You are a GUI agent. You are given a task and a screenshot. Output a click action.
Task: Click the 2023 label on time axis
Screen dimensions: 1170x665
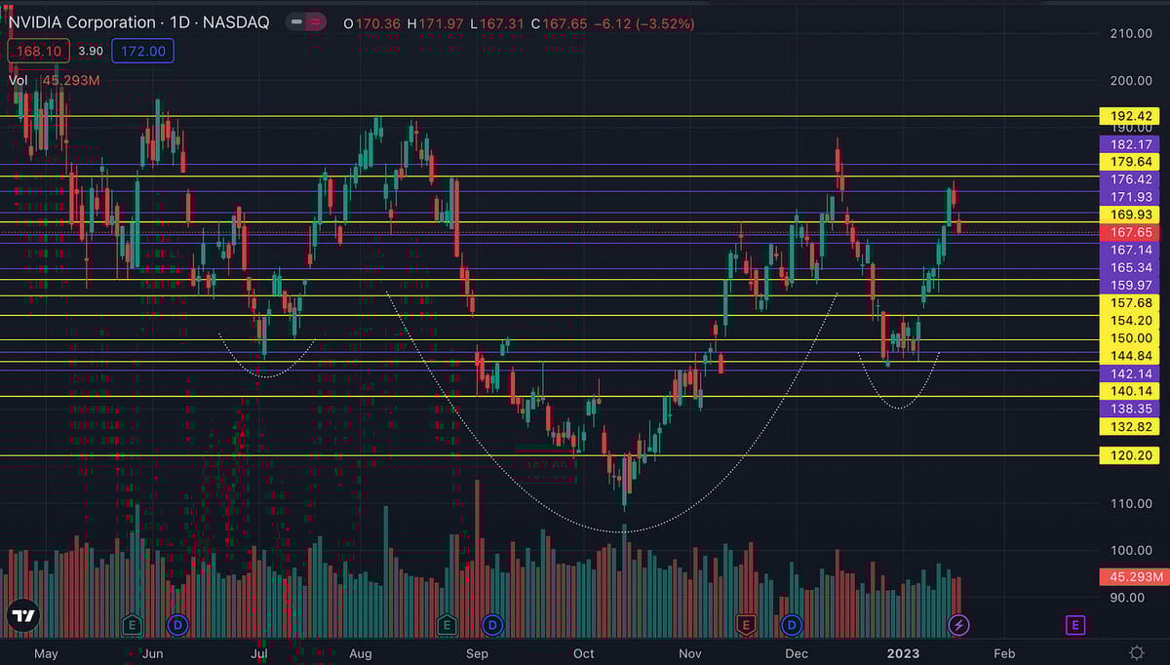pos(903,652)
